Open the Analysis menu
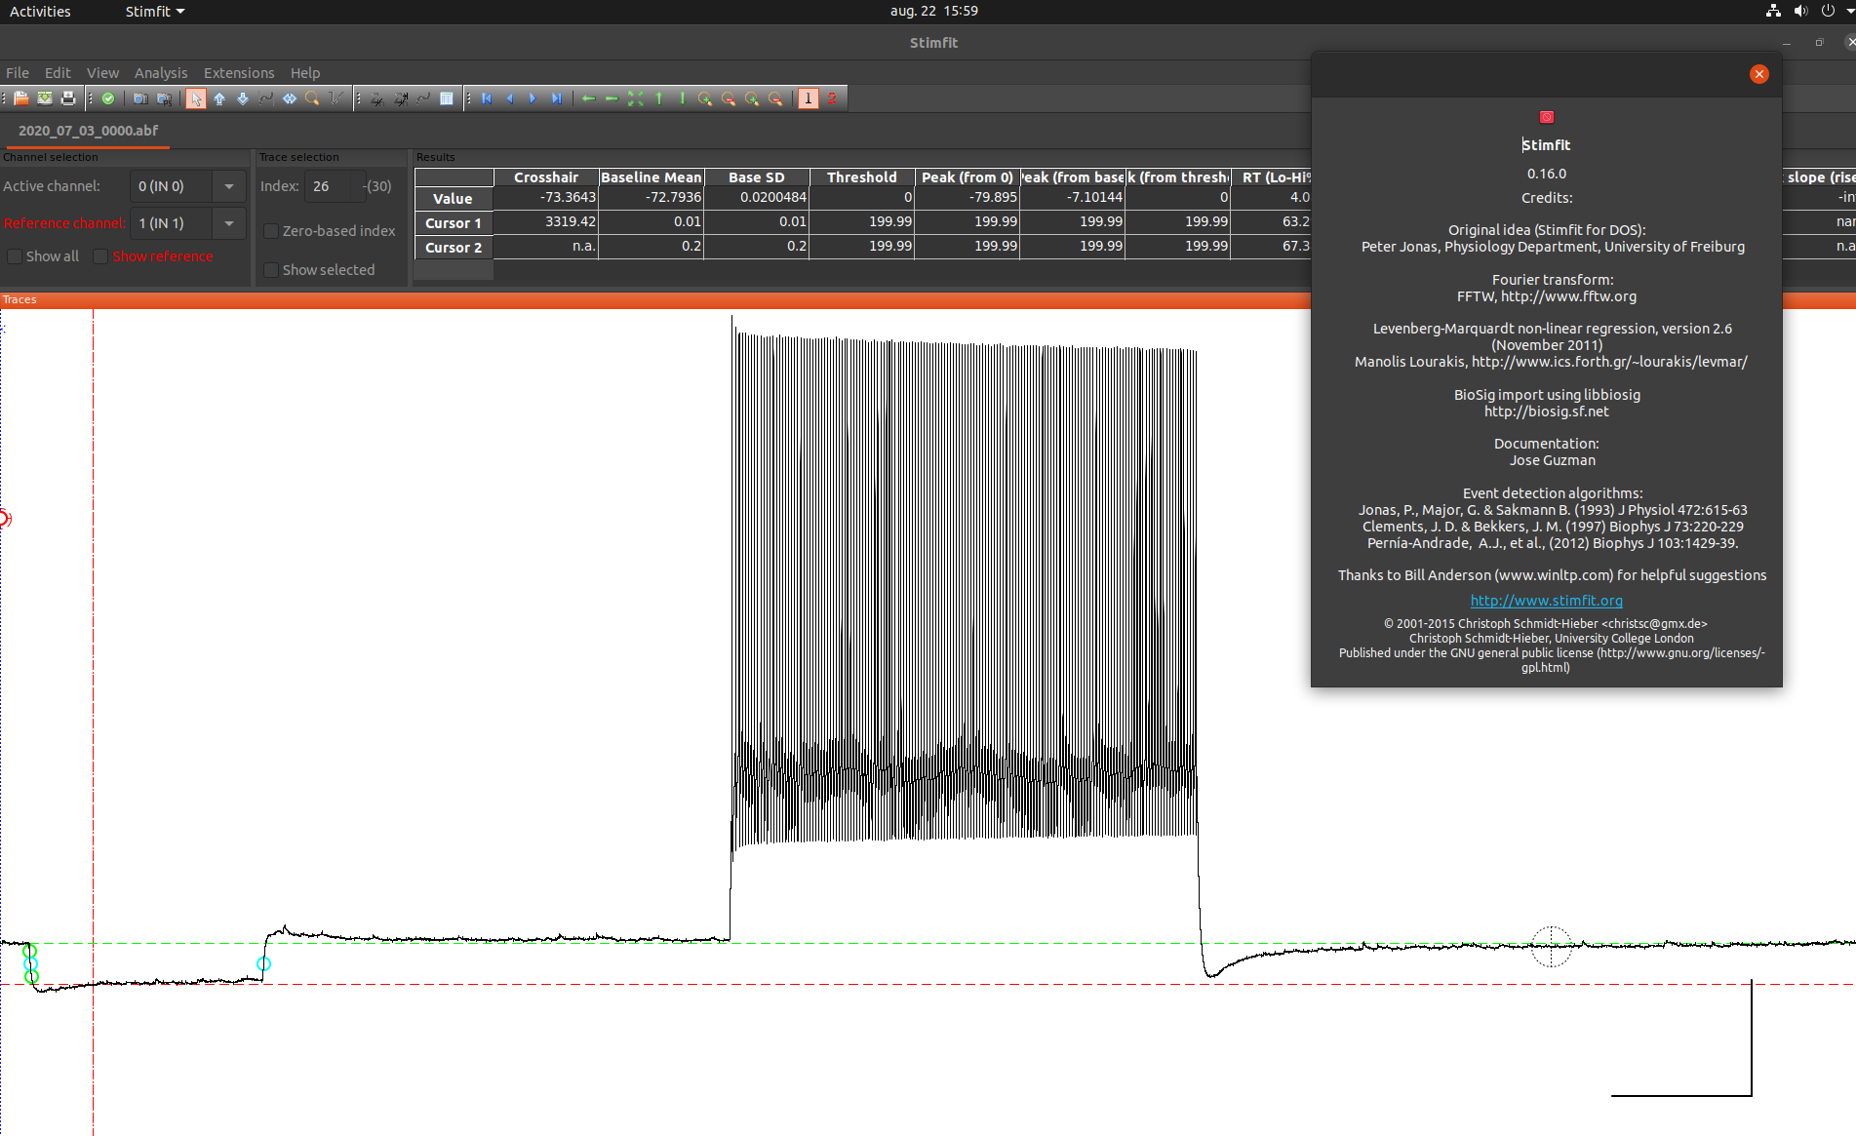Screen dimensions: 1856x1136 160,72
